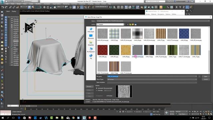This screenshot has height=120, width=213.
Task: Restrict to X axis constraint
Action: tap(176, 7)
